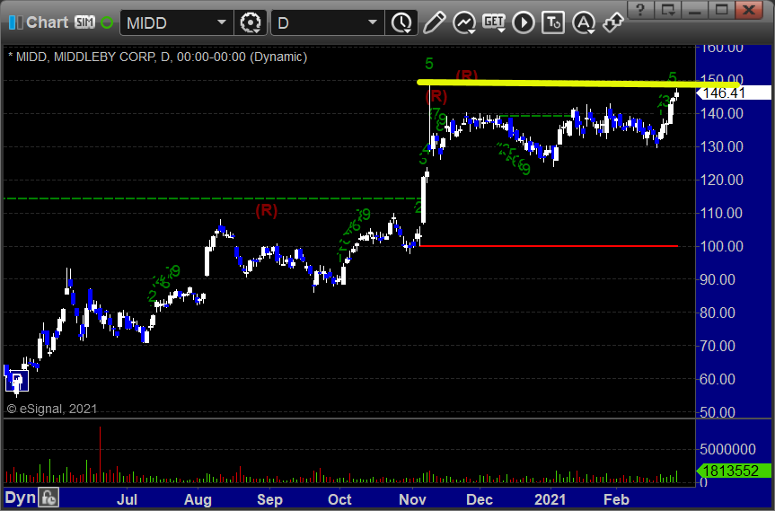
Task: Click the Chart title label
Action: [x=47, y=22]
